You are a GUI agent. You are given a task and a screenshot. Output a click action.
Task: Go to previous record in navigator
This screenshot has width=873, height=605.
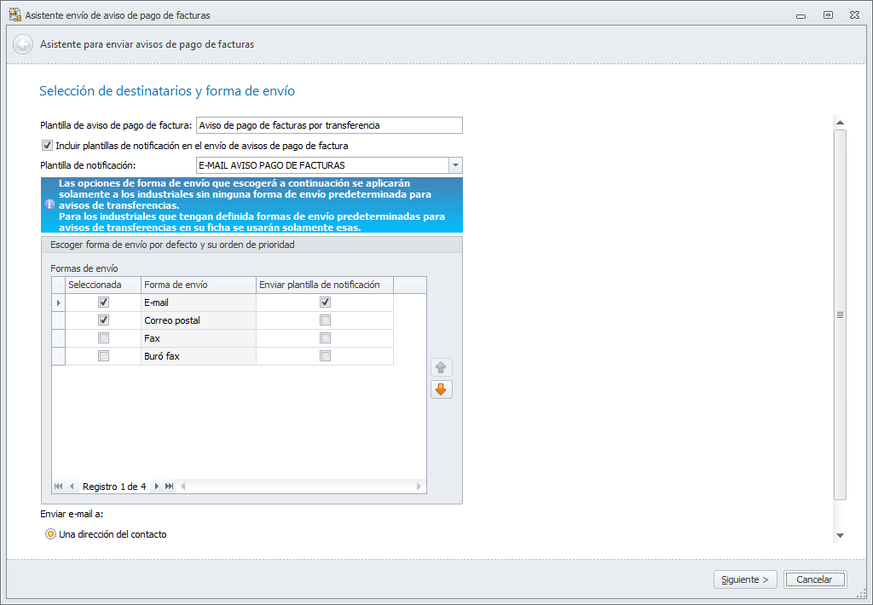point(72,487)
